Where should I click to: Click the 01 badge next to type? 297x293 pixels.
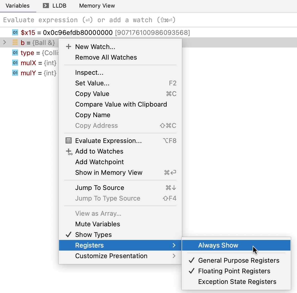(x=15, y=53)
